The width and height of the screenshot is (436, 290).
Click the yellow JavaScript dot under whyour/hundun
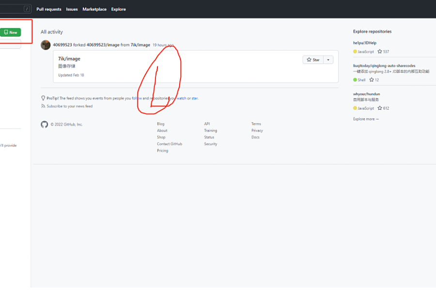click(x=355, y=108)
